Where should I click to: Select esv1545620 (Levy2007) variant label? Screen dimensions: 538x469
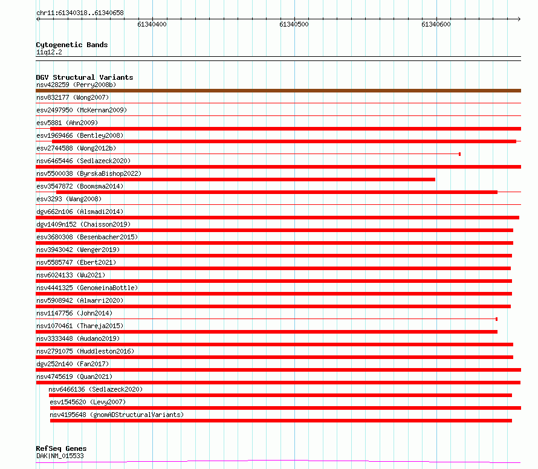88,402
